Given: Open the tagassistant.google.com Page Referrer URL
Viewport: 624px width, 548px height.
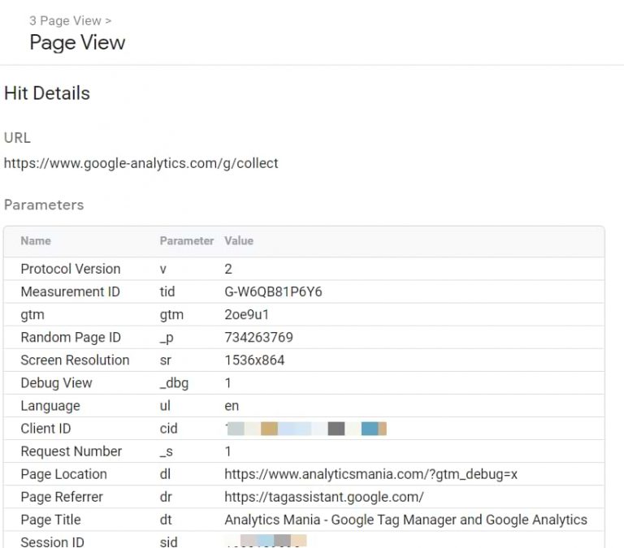Looking at the screenshot, I should point(323,497).
